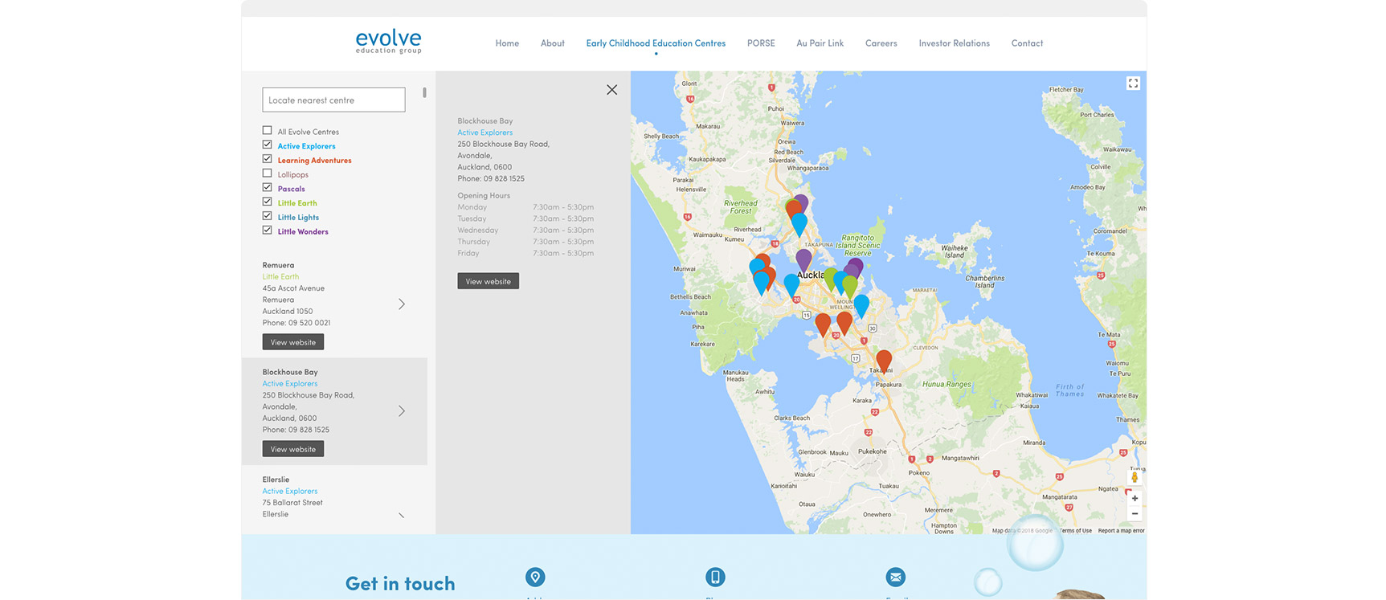Zoom out on the map
Viewport: 1386px width, 600px height.
pyautogui.click(x=1135, y=514)
